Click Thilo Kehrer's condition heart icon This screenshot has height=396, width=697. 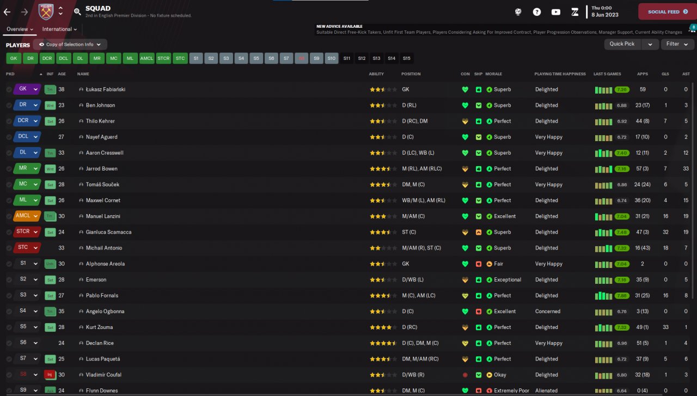coord(464,121)
